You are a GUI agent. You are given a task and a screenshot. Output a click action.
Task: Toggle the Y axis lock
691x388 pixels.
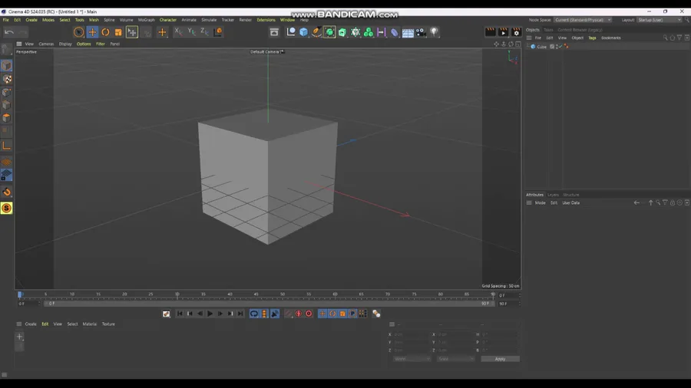tap(191, 31)
